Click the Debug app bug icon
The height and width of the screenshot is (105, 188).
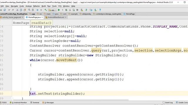[66, 10]
